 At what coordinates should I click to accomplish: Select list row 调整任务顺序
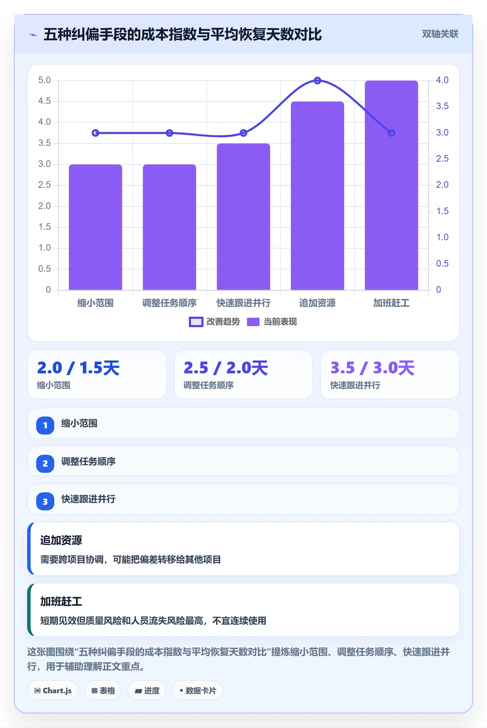tap(243, 461)
